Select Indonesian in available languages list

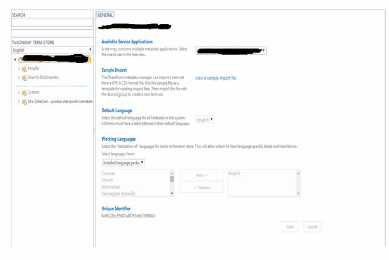(111, 187)
